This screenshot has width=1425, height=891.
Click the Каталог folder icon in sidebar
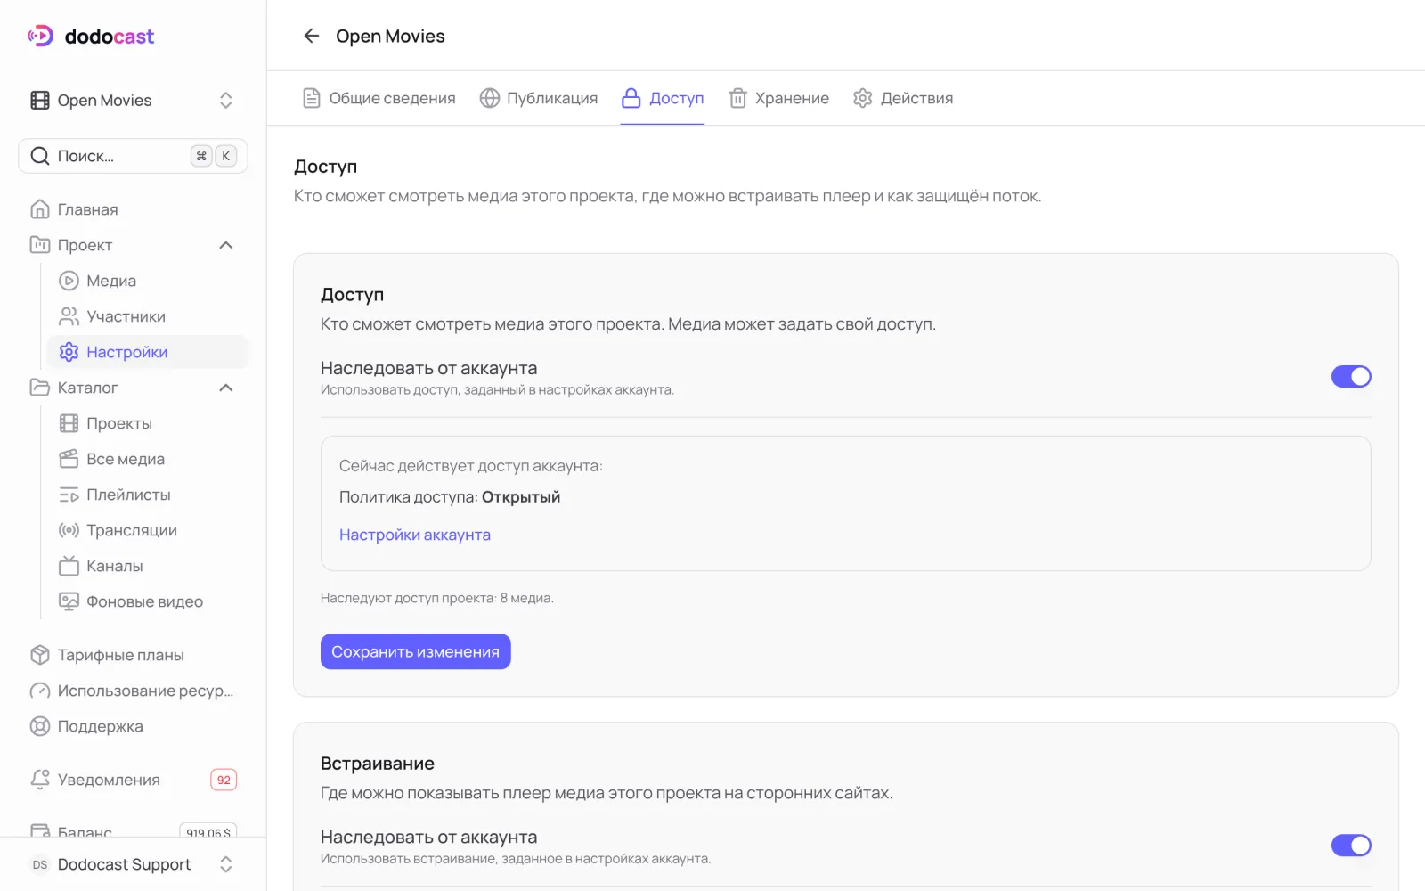tap(40, 388)
